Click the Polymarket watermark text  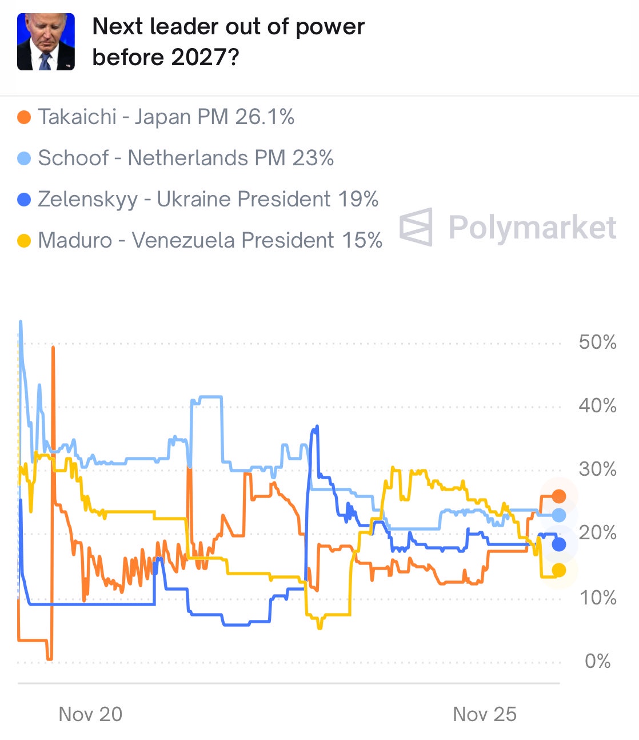click(x=532, y=227)
